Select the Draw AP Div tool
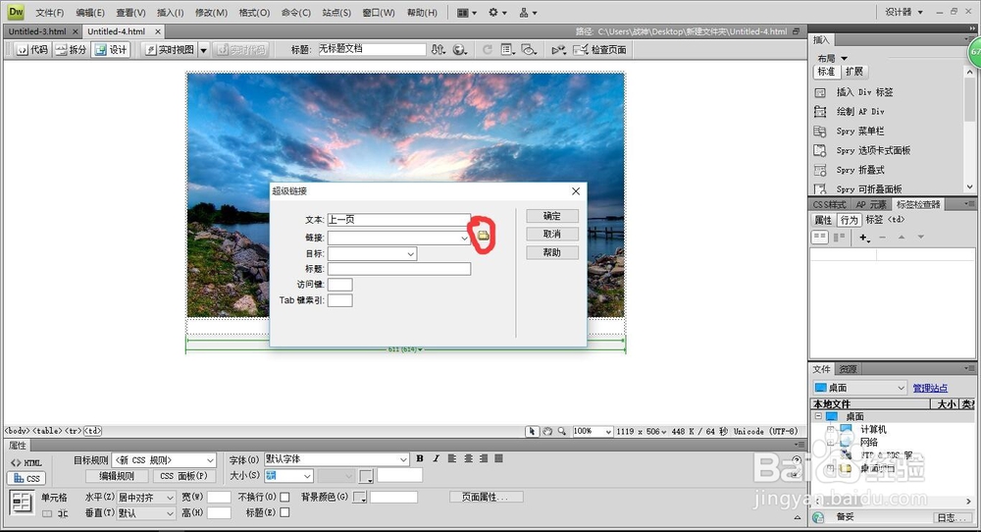Image resolution: width=981 pixels, height=532 pixels. click(x=850, y=112)
